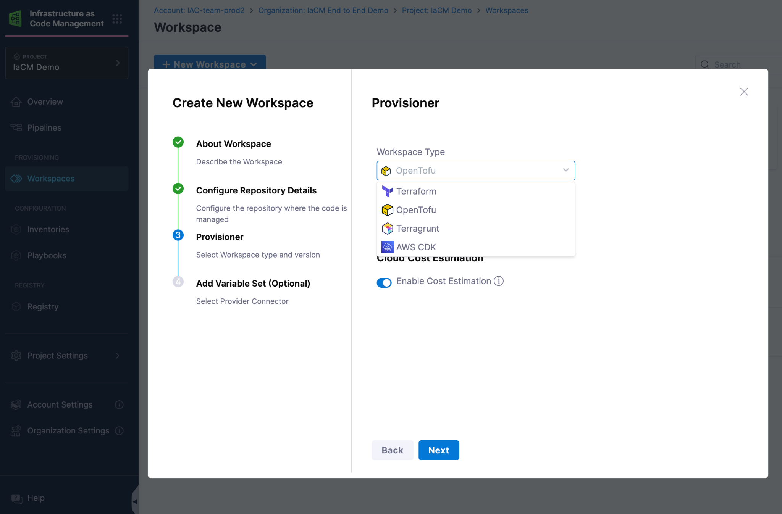Viewport: 782px width, 514px height.
Task: Click the Inventories icon in sidebar
Action: [x=16, y=229]
